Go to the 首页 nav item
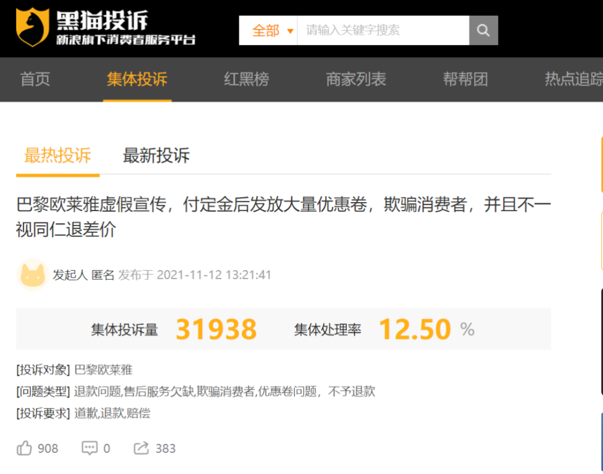The image size is (603, 474). (35, 79)
